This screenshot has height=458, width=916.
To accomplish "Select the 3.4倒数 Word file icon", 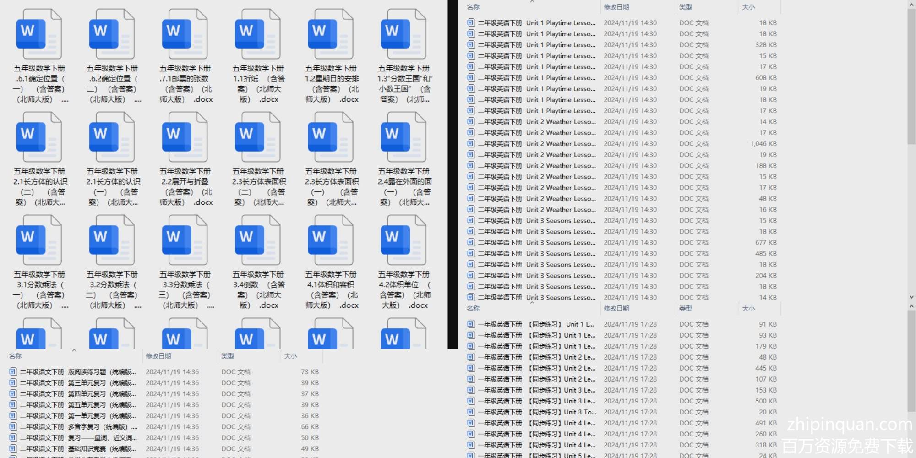I will (x=257, y=240).
